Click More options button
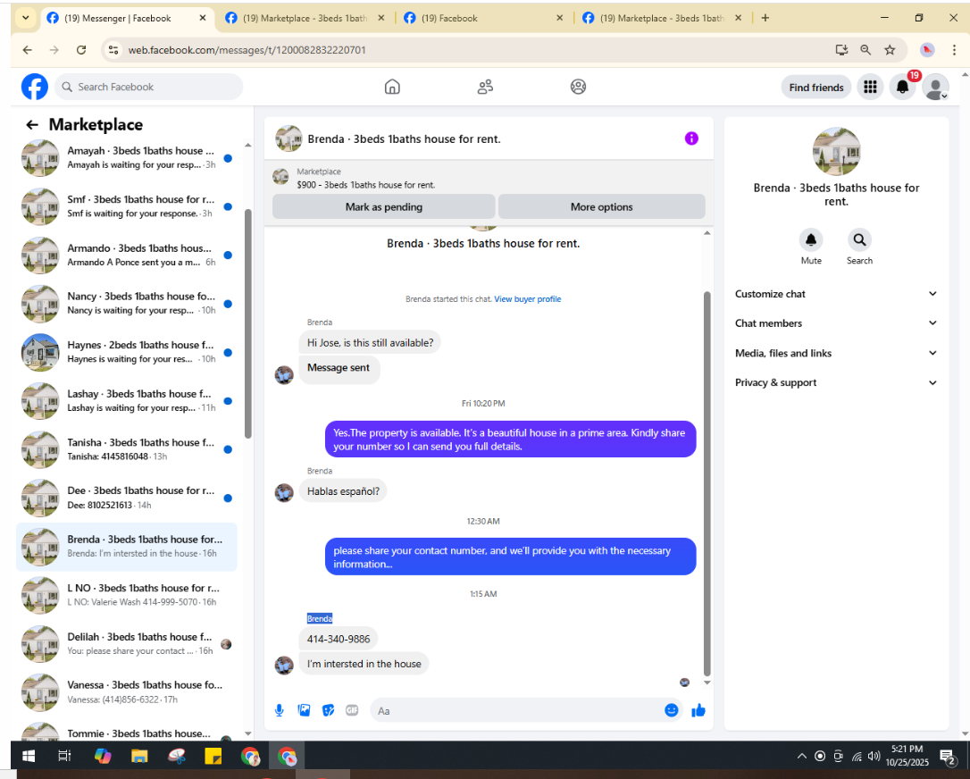This screenshot has width=970, height=779. point(601,206)
